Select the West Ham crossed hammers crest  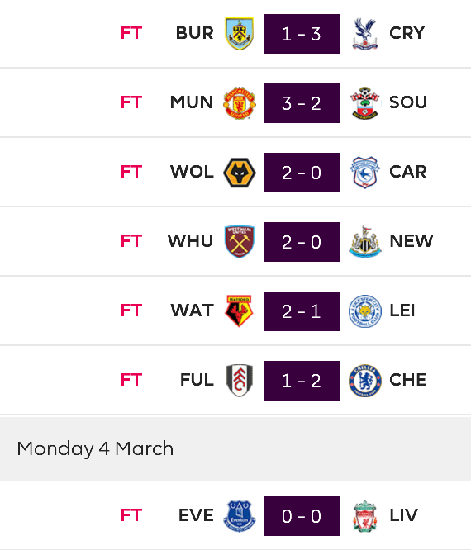(x=240, y=242)
